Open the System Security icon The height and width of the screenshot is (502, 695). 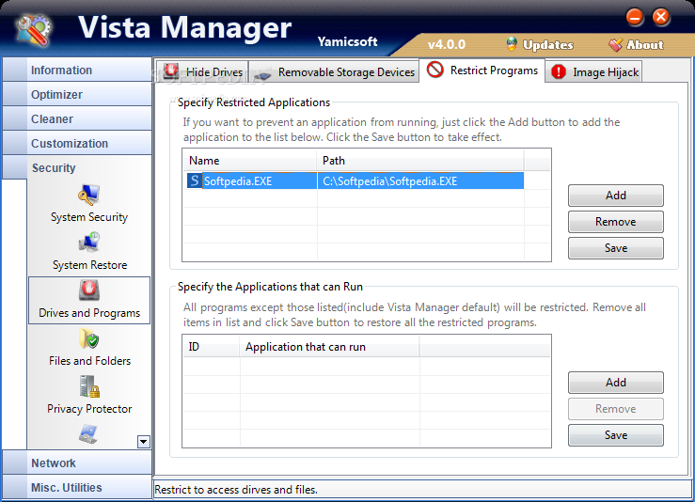click(89, 196)
